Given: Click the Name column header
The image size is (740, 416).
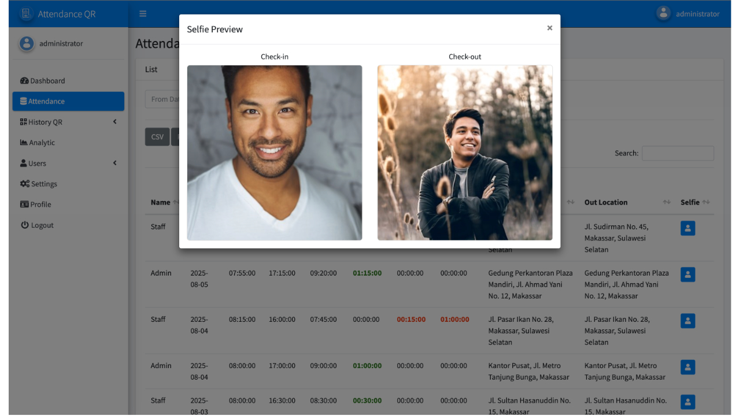Looking at the screenshot, I should [161, 202].
